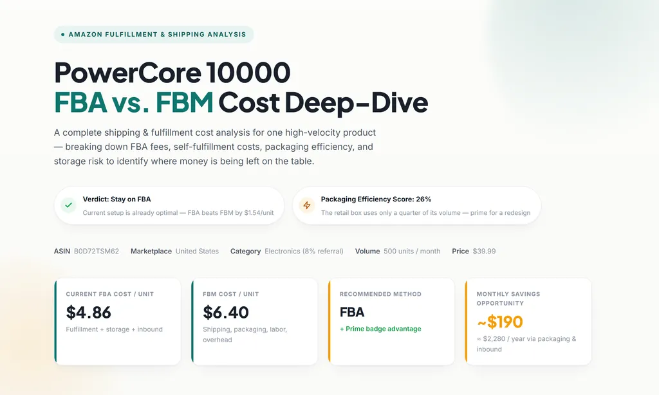This screenshot has width=659, height=395.
Task: Click the green dot in the header badge
Action: tap(62, 35)
